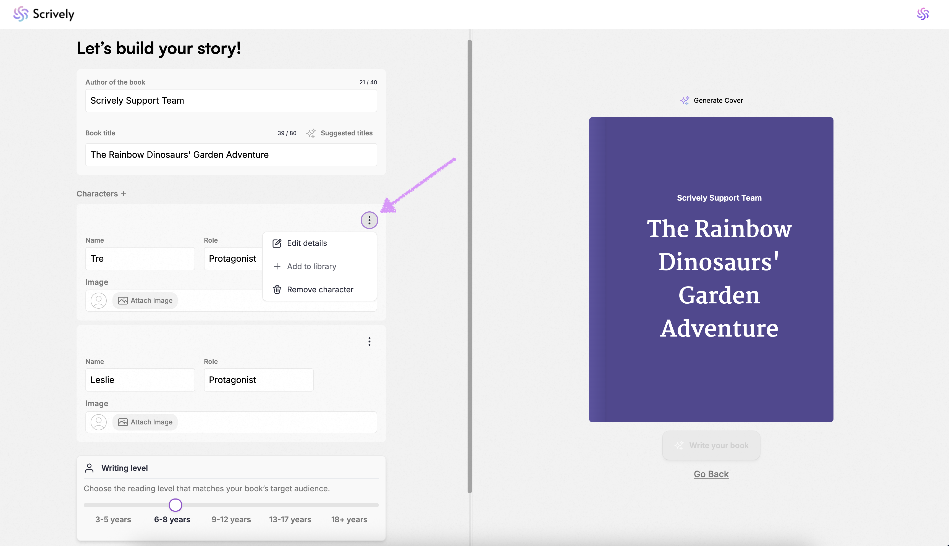Click Attach Image for Leslie
Screen dimensions: 949x546
(145, 422)
